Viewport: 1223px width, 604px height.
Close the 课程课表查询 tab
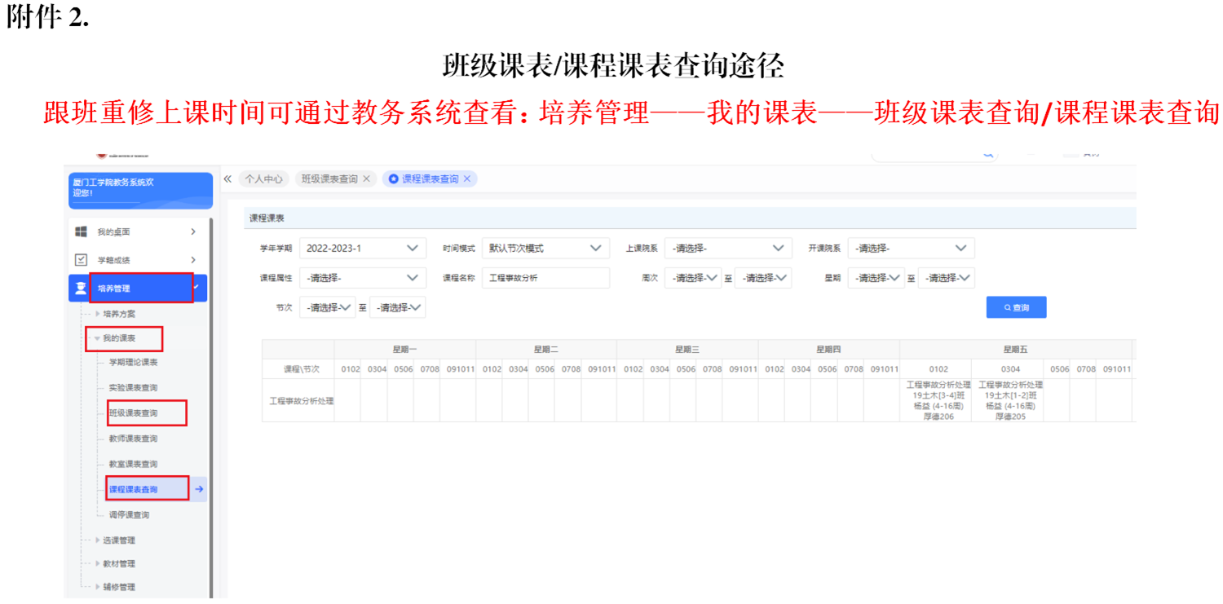pos(467,179)
